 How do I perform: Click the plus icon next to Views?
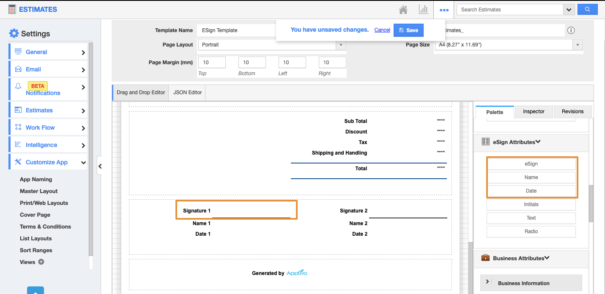click(x=41, y=262)
